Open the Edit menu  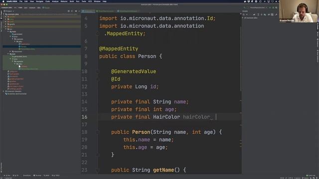tap(26, 1)
